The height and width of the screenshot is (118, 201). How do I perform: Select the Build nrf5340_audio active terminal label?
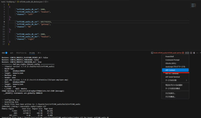(x=168, y=53)
